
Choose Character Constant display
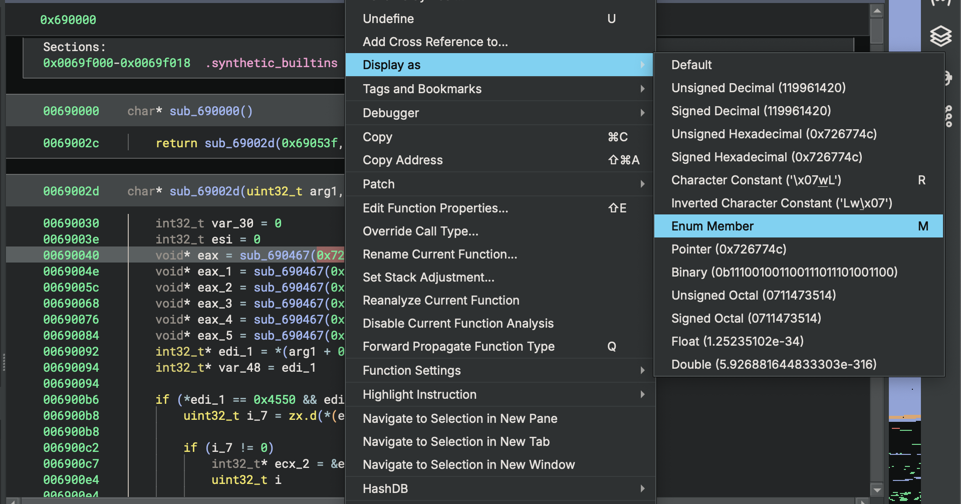799,180
